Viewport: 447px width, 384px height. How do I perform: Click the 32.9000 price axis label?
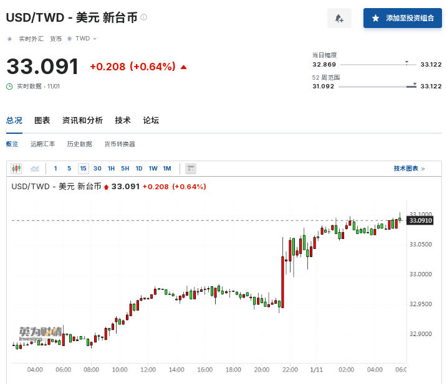click(421, 334)
